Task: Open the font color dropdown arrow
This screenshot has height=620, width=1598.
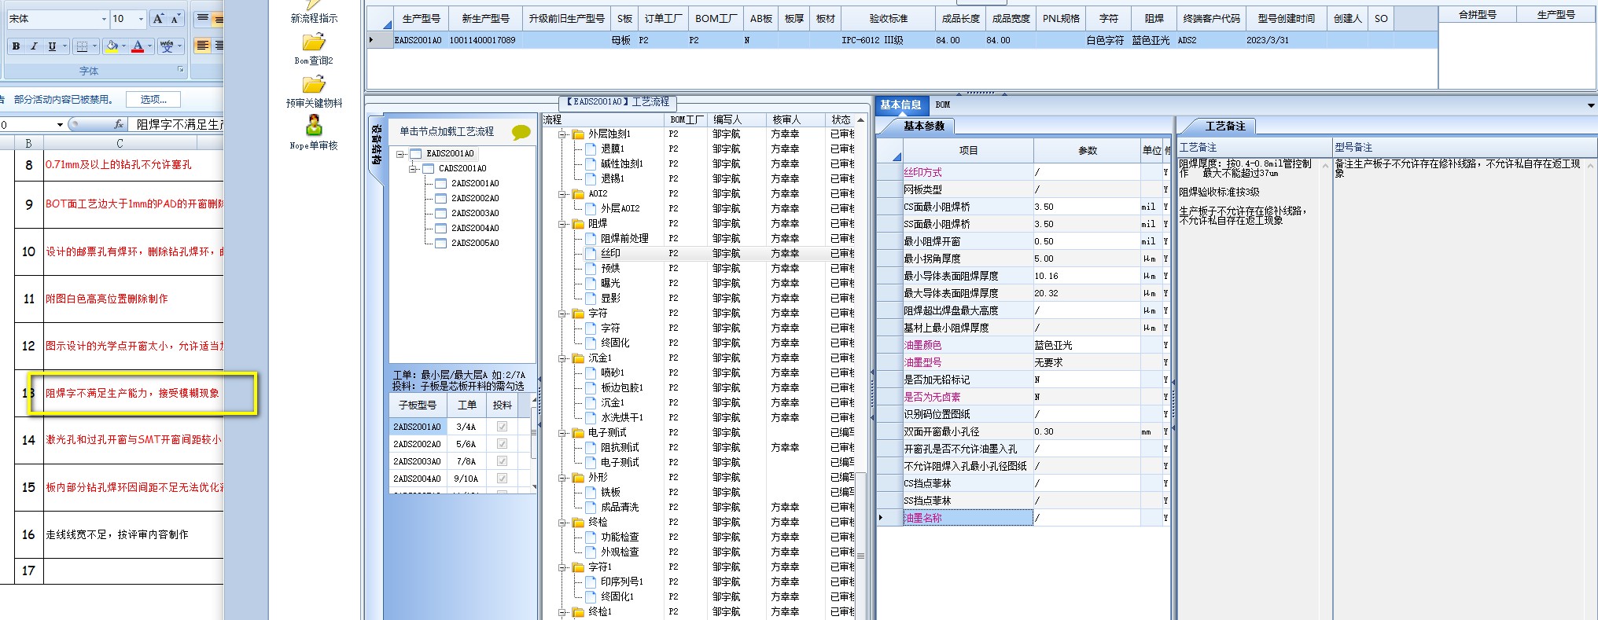Action: (x=149, y=46)
